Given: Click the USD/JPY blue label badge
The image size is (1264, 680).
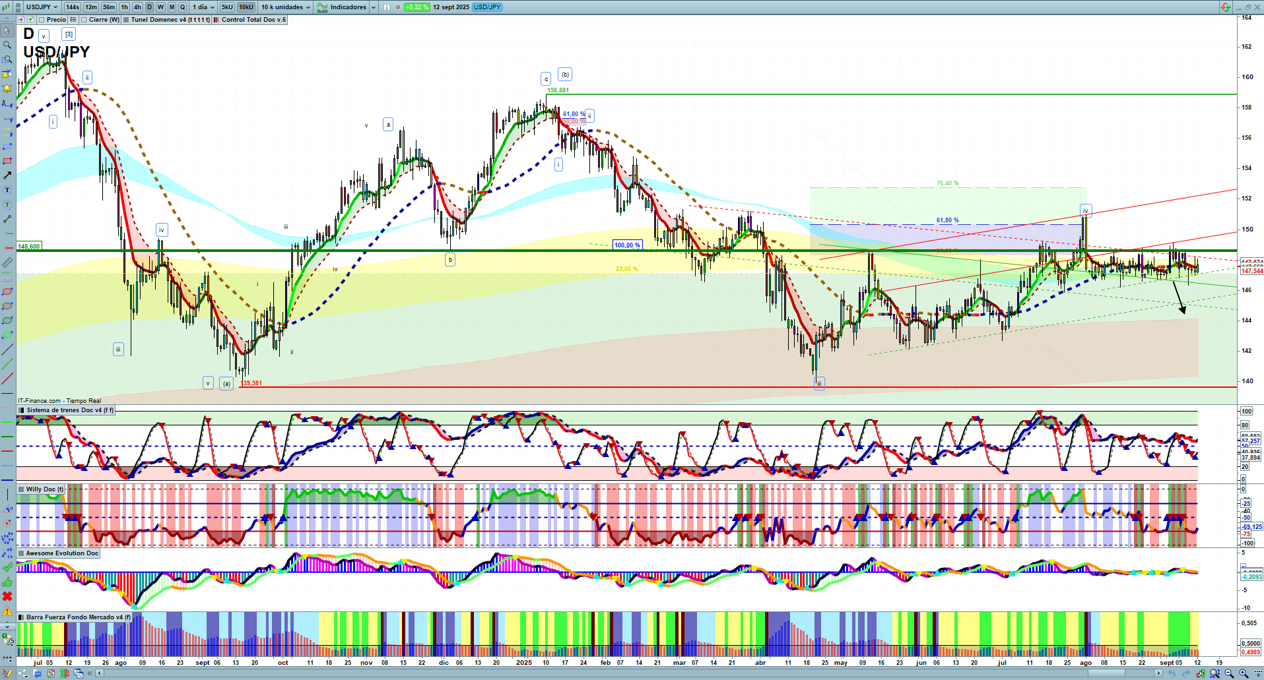Looking at the screenshot, I should 488,7.
